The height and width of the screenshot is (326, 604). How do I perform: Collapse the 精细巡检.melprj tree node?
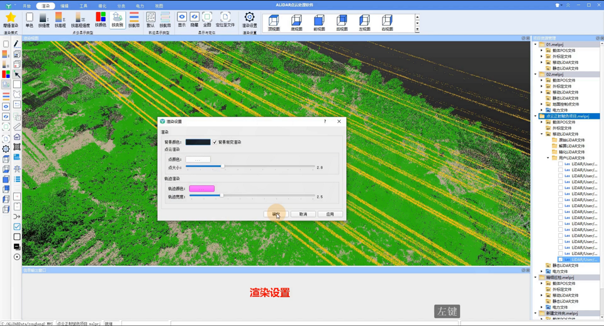pos(536,278)
